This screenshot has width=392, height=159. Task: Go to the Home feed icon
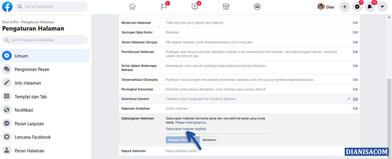pyautogui.click(x=132, y=7)
